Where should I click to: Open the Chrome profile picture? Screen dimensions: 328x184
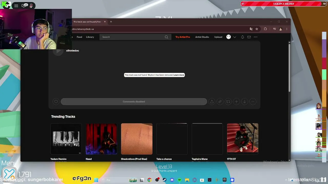(281, 29)
